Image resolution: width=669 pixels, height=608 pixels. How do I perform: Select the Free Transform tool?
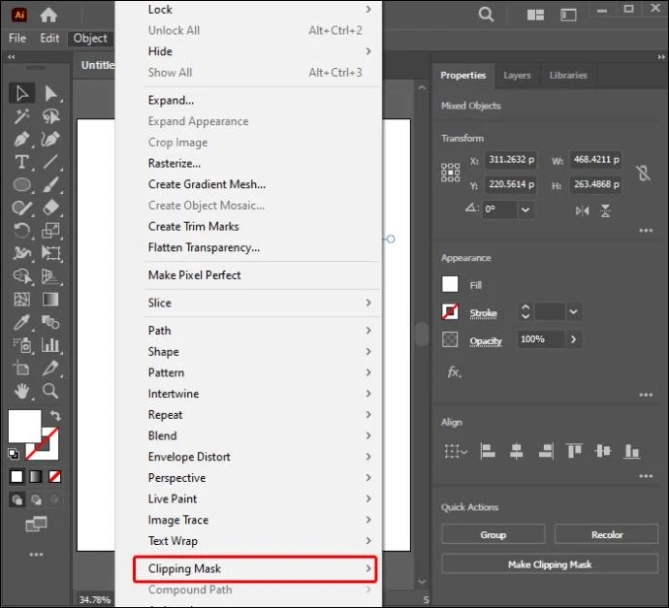click(x=50, y=253)
